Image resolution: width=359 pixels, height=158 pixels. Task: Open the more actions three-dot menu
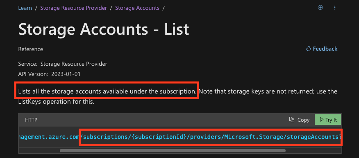pyautogui.click(x=335, y=8)
